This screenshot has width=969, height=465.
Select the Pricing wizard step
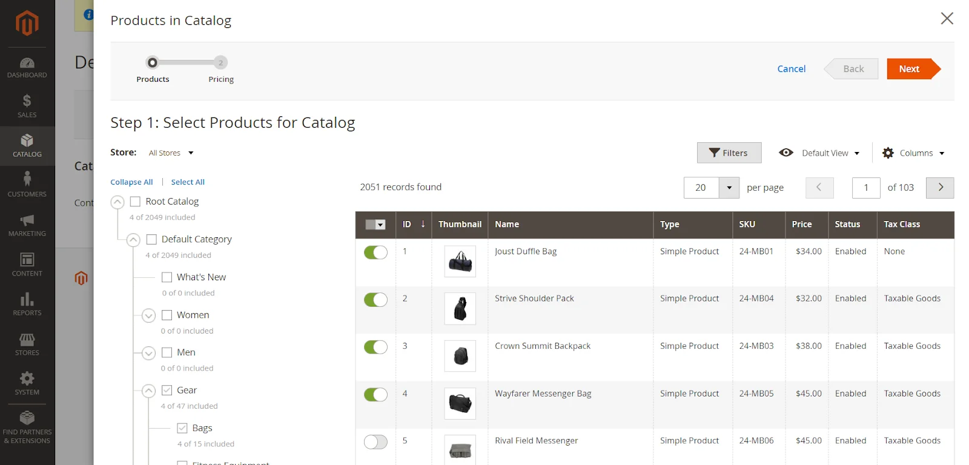click(221, 70)
